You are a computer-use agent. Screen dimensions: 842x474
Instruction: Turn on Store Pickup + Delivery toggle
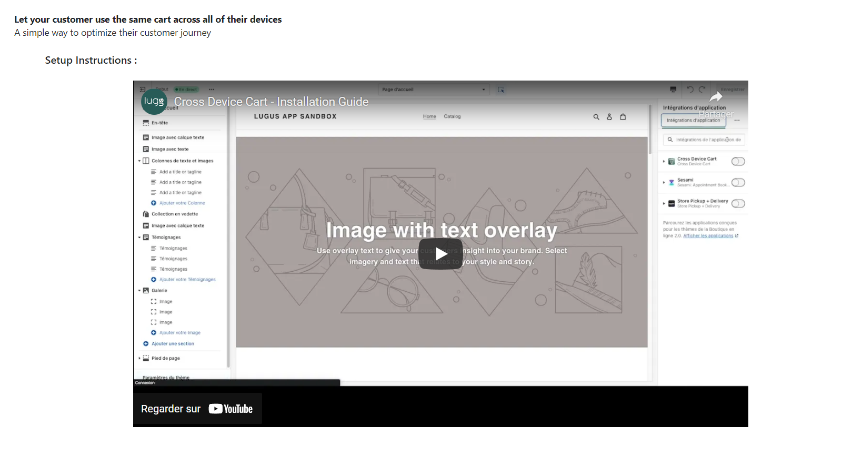738,204
